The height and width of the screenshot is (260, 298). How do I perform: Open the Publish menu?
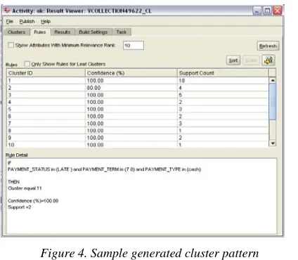27,22
